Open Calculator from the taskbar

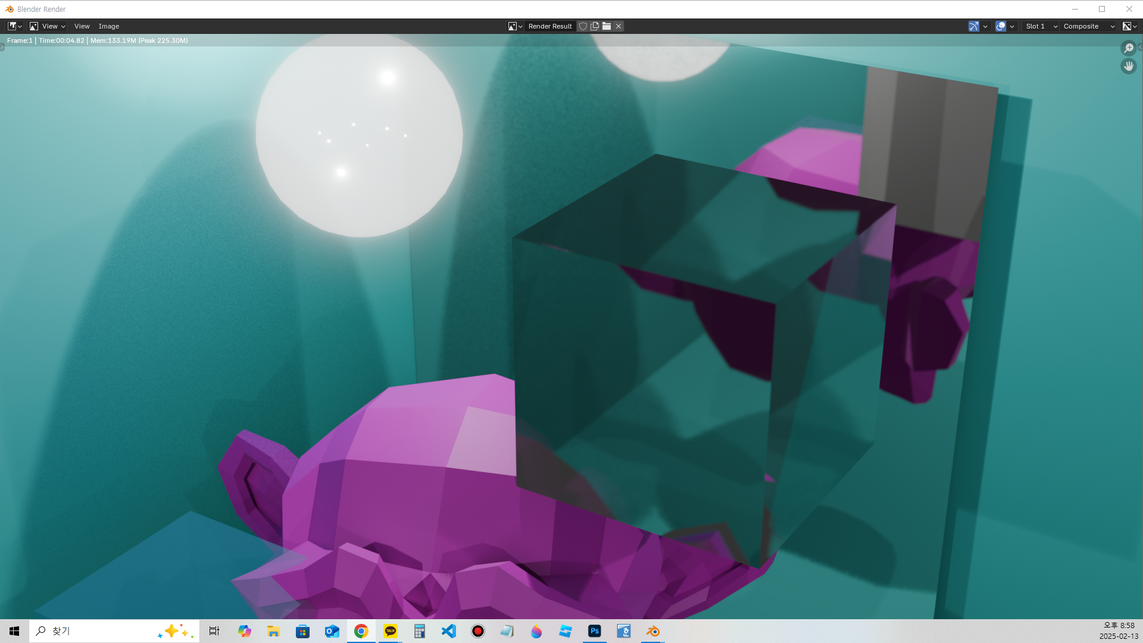419,631
